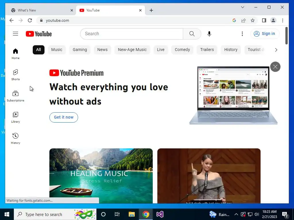The image size is (294, 220).
Task: Click browser back arrow
Action: (11, 20)
